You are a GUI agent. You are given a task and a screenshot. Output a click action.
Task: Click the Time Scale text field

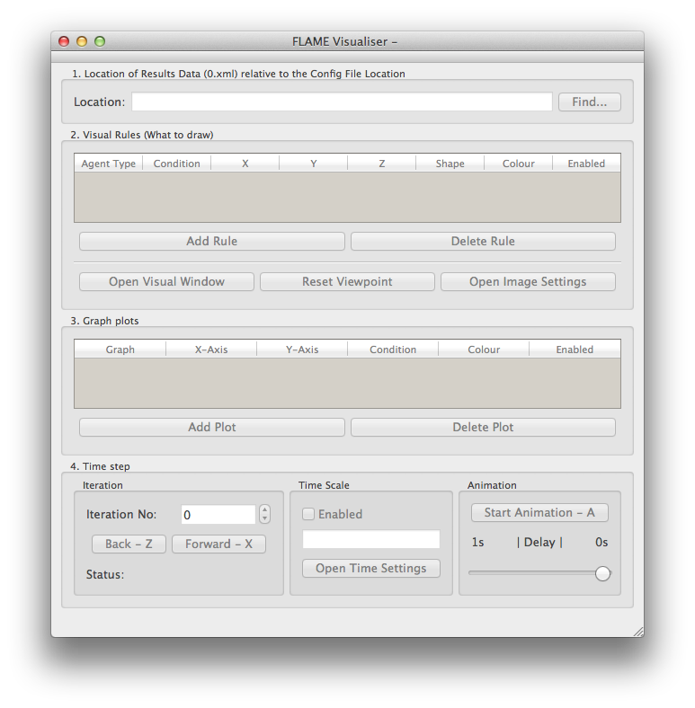coord(371,539)
